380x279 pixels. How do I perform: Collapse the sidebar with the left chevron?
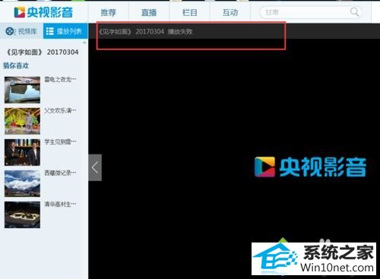click(95, 167)
